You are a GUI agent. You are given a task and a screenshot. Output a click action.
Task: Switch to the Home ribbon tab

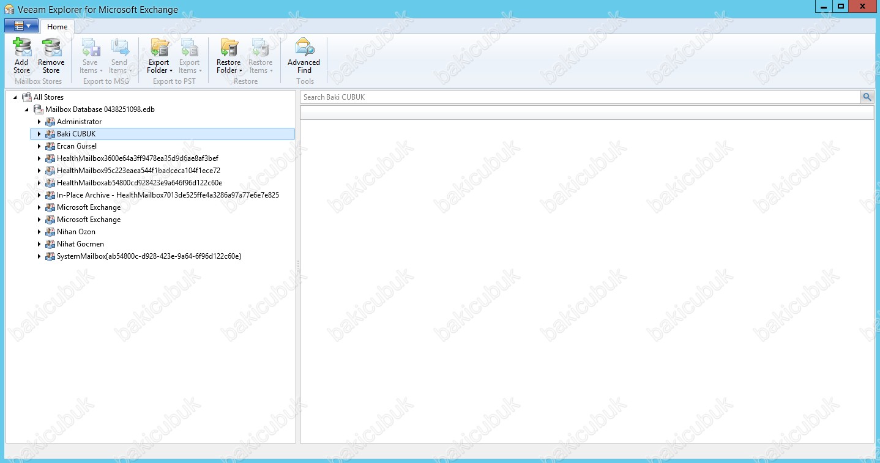pyautogui.click(x=58, y=26)
